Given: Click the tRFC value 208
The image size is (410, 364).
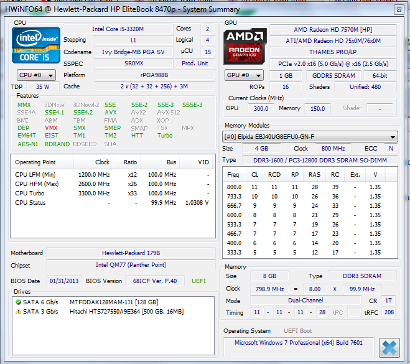Looking at the screenshot, I should click(389, 312).
